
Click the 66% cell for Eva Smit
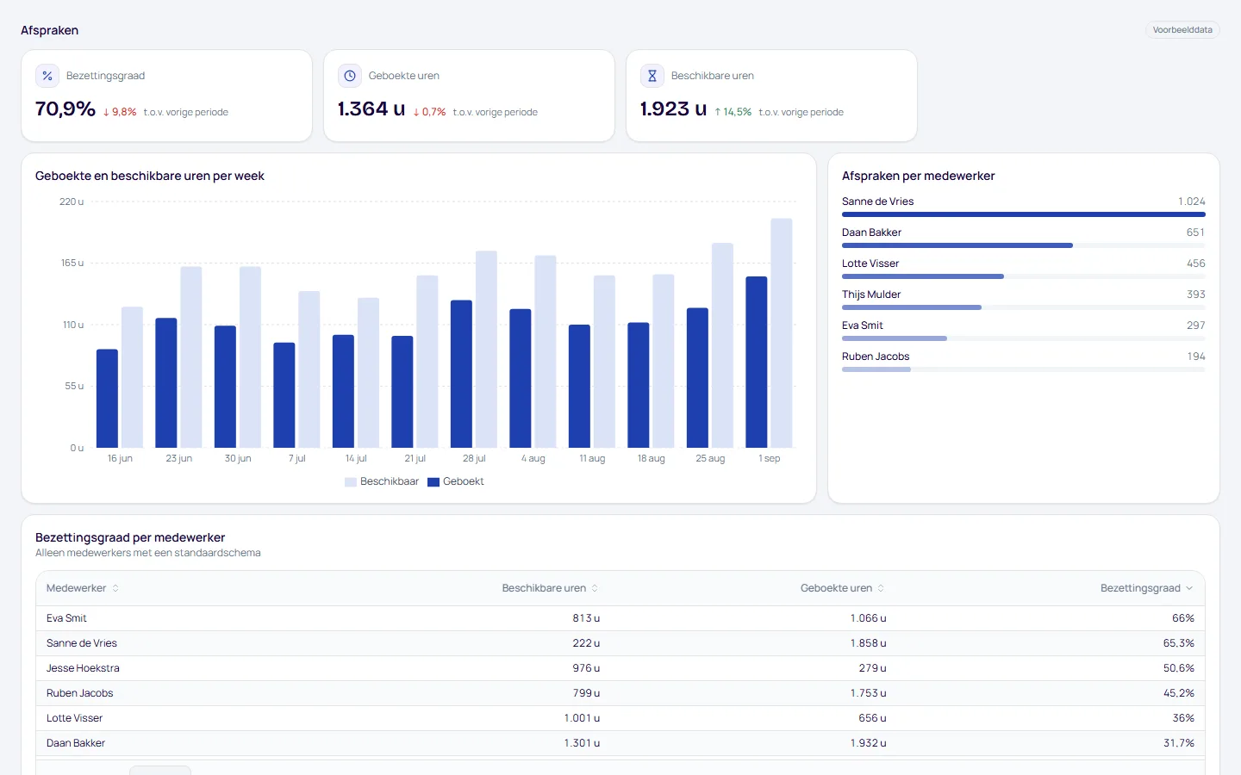coord(1183,618)
